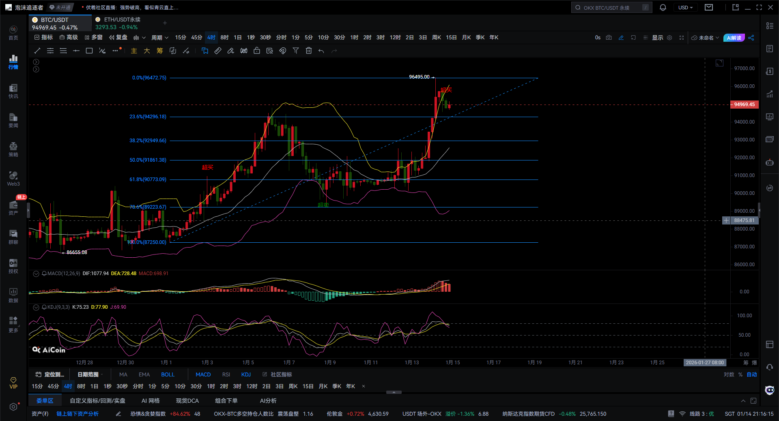Switch to the 1日 timeframe in top toolbar
The width and height of the screenshot is (779, 421).
[x=238, y=38]
